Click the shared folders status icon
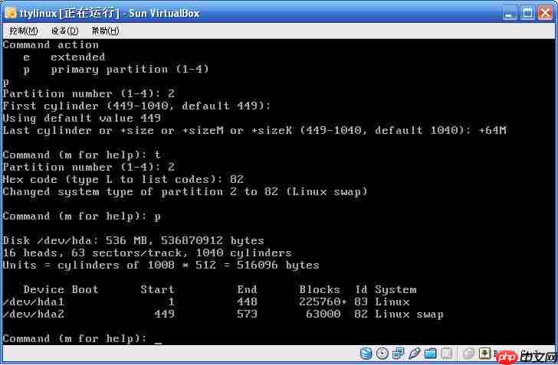558x365 pixels. pyautogui.click(x=430, y=354)
